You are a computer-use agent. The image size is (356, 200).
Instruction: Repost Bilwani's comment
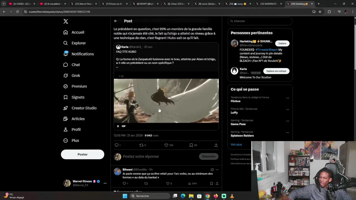(146, 183)
